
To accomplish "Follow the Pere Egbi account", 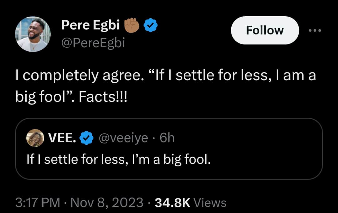I will (x=265, y=30).
